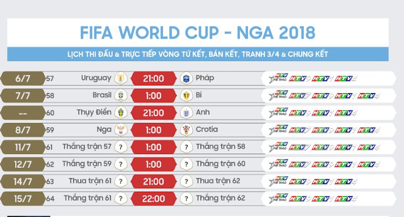
Task: Click the Russia (Nga) team crest
Action: click(x=121, y=130)
